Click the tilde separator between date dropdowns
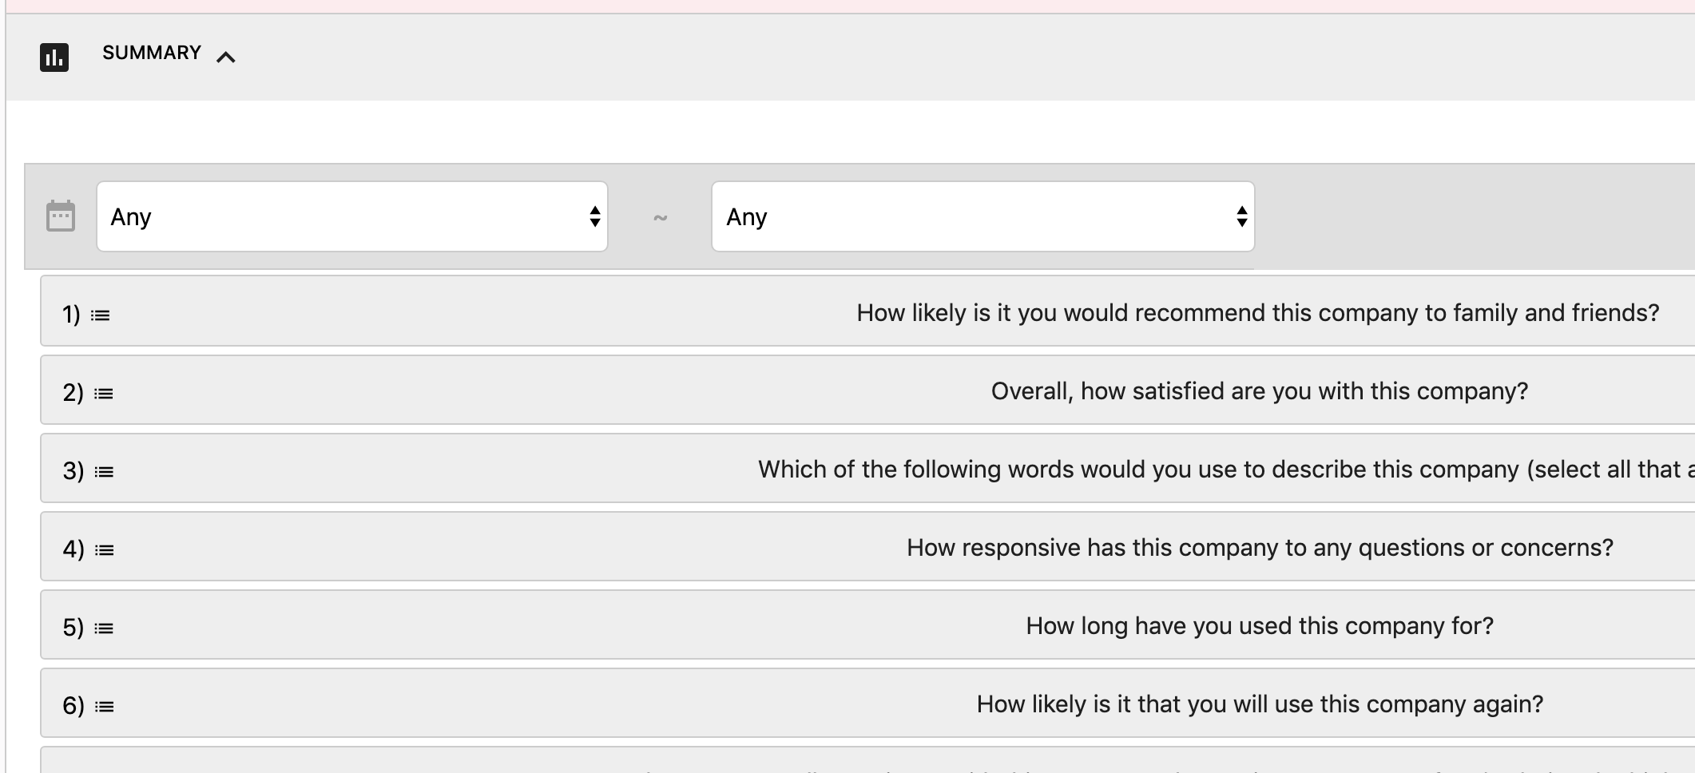 coord(661,217)
